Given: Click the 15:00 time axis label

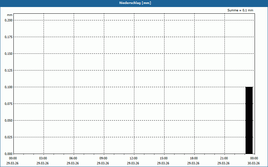Looking at the screenshot, I should (x=163, y=158).
